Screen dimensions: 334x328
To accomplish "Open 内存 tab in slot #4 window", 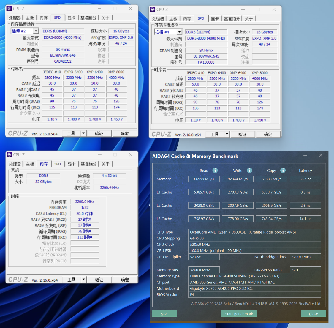I will 187,19.
